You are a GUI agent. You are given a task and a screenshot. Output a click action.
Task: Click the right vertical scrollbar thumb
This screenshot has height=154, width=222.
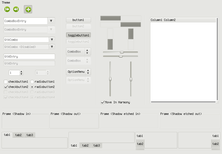tap(131, 34)
